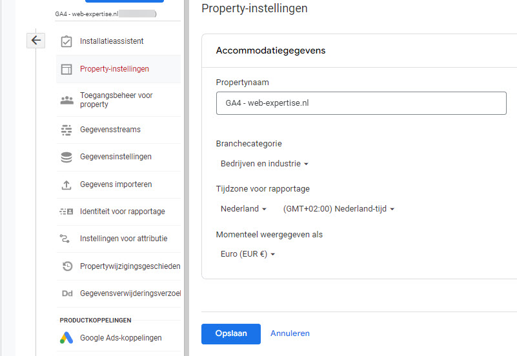Click the Propertynaam input field
Image resolution: width=517 pixels, height=356 pixels.
[361, 103]
